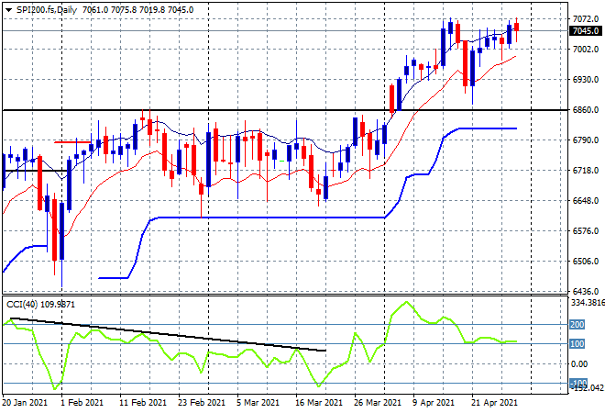605x413 pixels.
Task: Click the 7072.0 price scale label
Action: [586, 19]
